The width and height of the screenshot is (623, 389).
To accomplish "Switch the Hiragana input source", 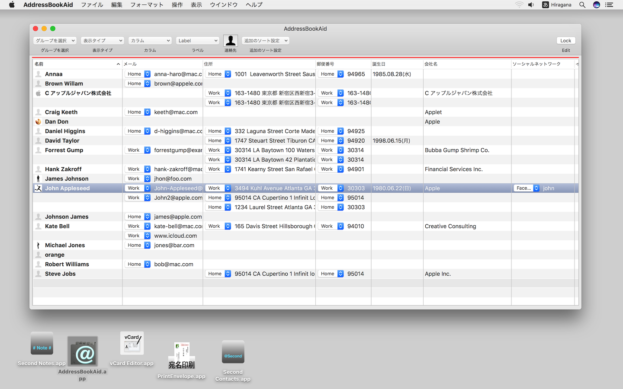I will click(557, 5).
